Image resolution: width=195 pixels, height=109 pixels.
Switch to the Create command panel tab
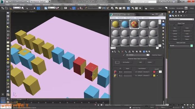[x=169, y=12]
